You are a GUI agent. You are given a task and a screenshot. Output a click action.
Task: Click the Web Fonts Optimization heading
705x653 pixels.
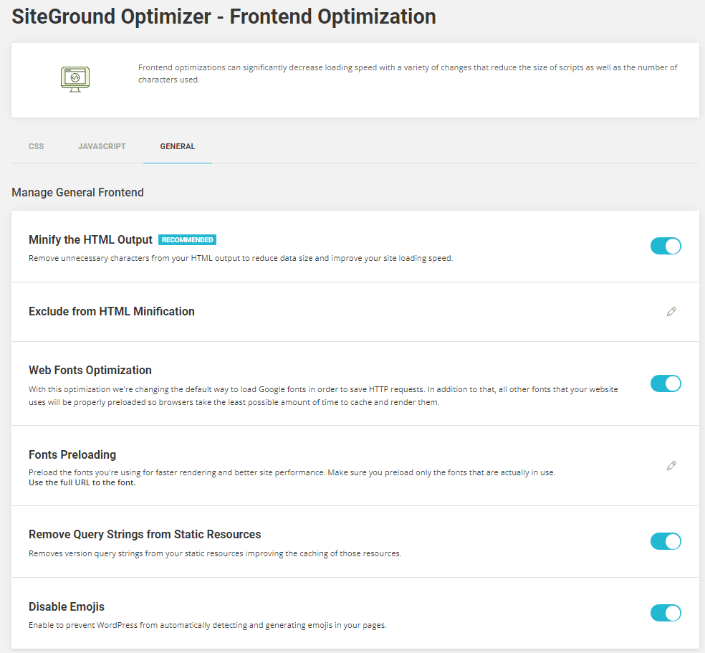pos(90,371)
